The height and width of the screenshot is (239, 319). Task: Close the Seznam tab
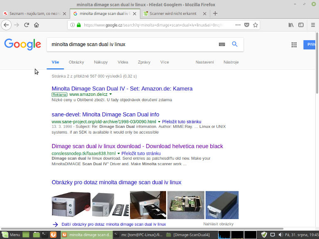[x=64, y=14]
